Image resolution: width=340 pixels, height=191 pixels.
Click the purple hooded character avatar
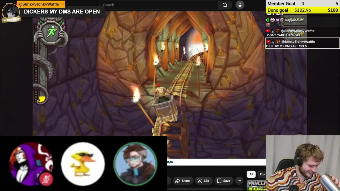tap(31, 164)
